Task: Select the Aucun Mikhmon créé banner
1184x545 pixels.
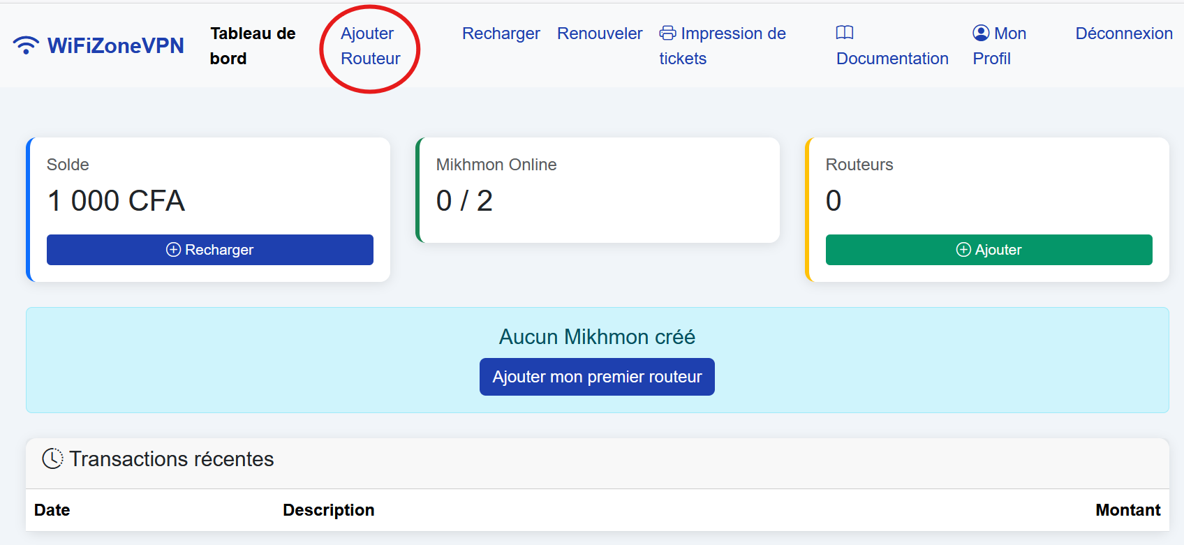Action: click(597, 337)
